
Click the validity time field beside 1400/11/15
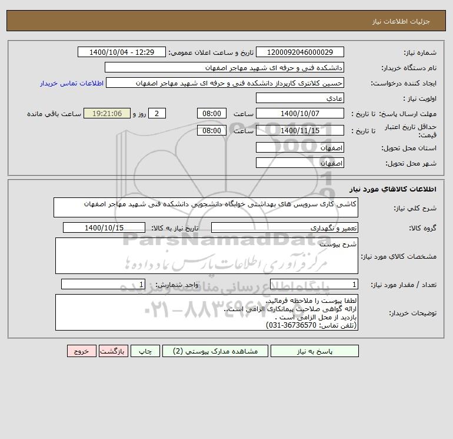[x=212, y=130]
